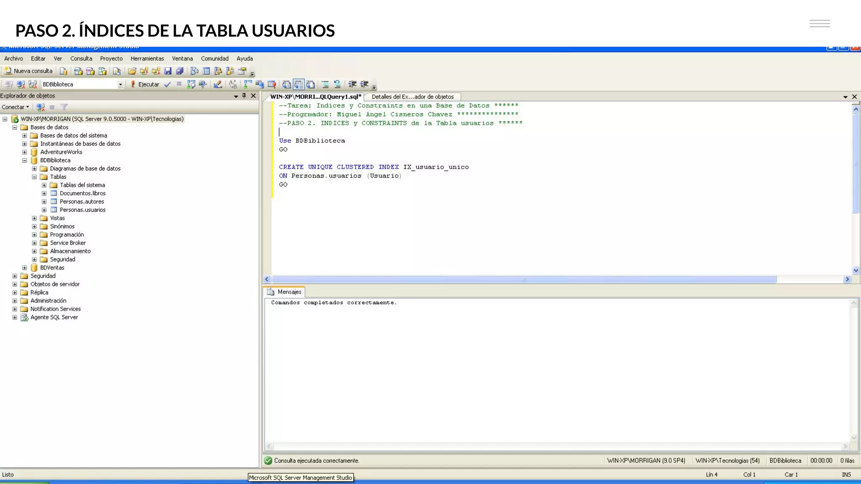Show Object Explorer from the toolbar

pos(218,71)
